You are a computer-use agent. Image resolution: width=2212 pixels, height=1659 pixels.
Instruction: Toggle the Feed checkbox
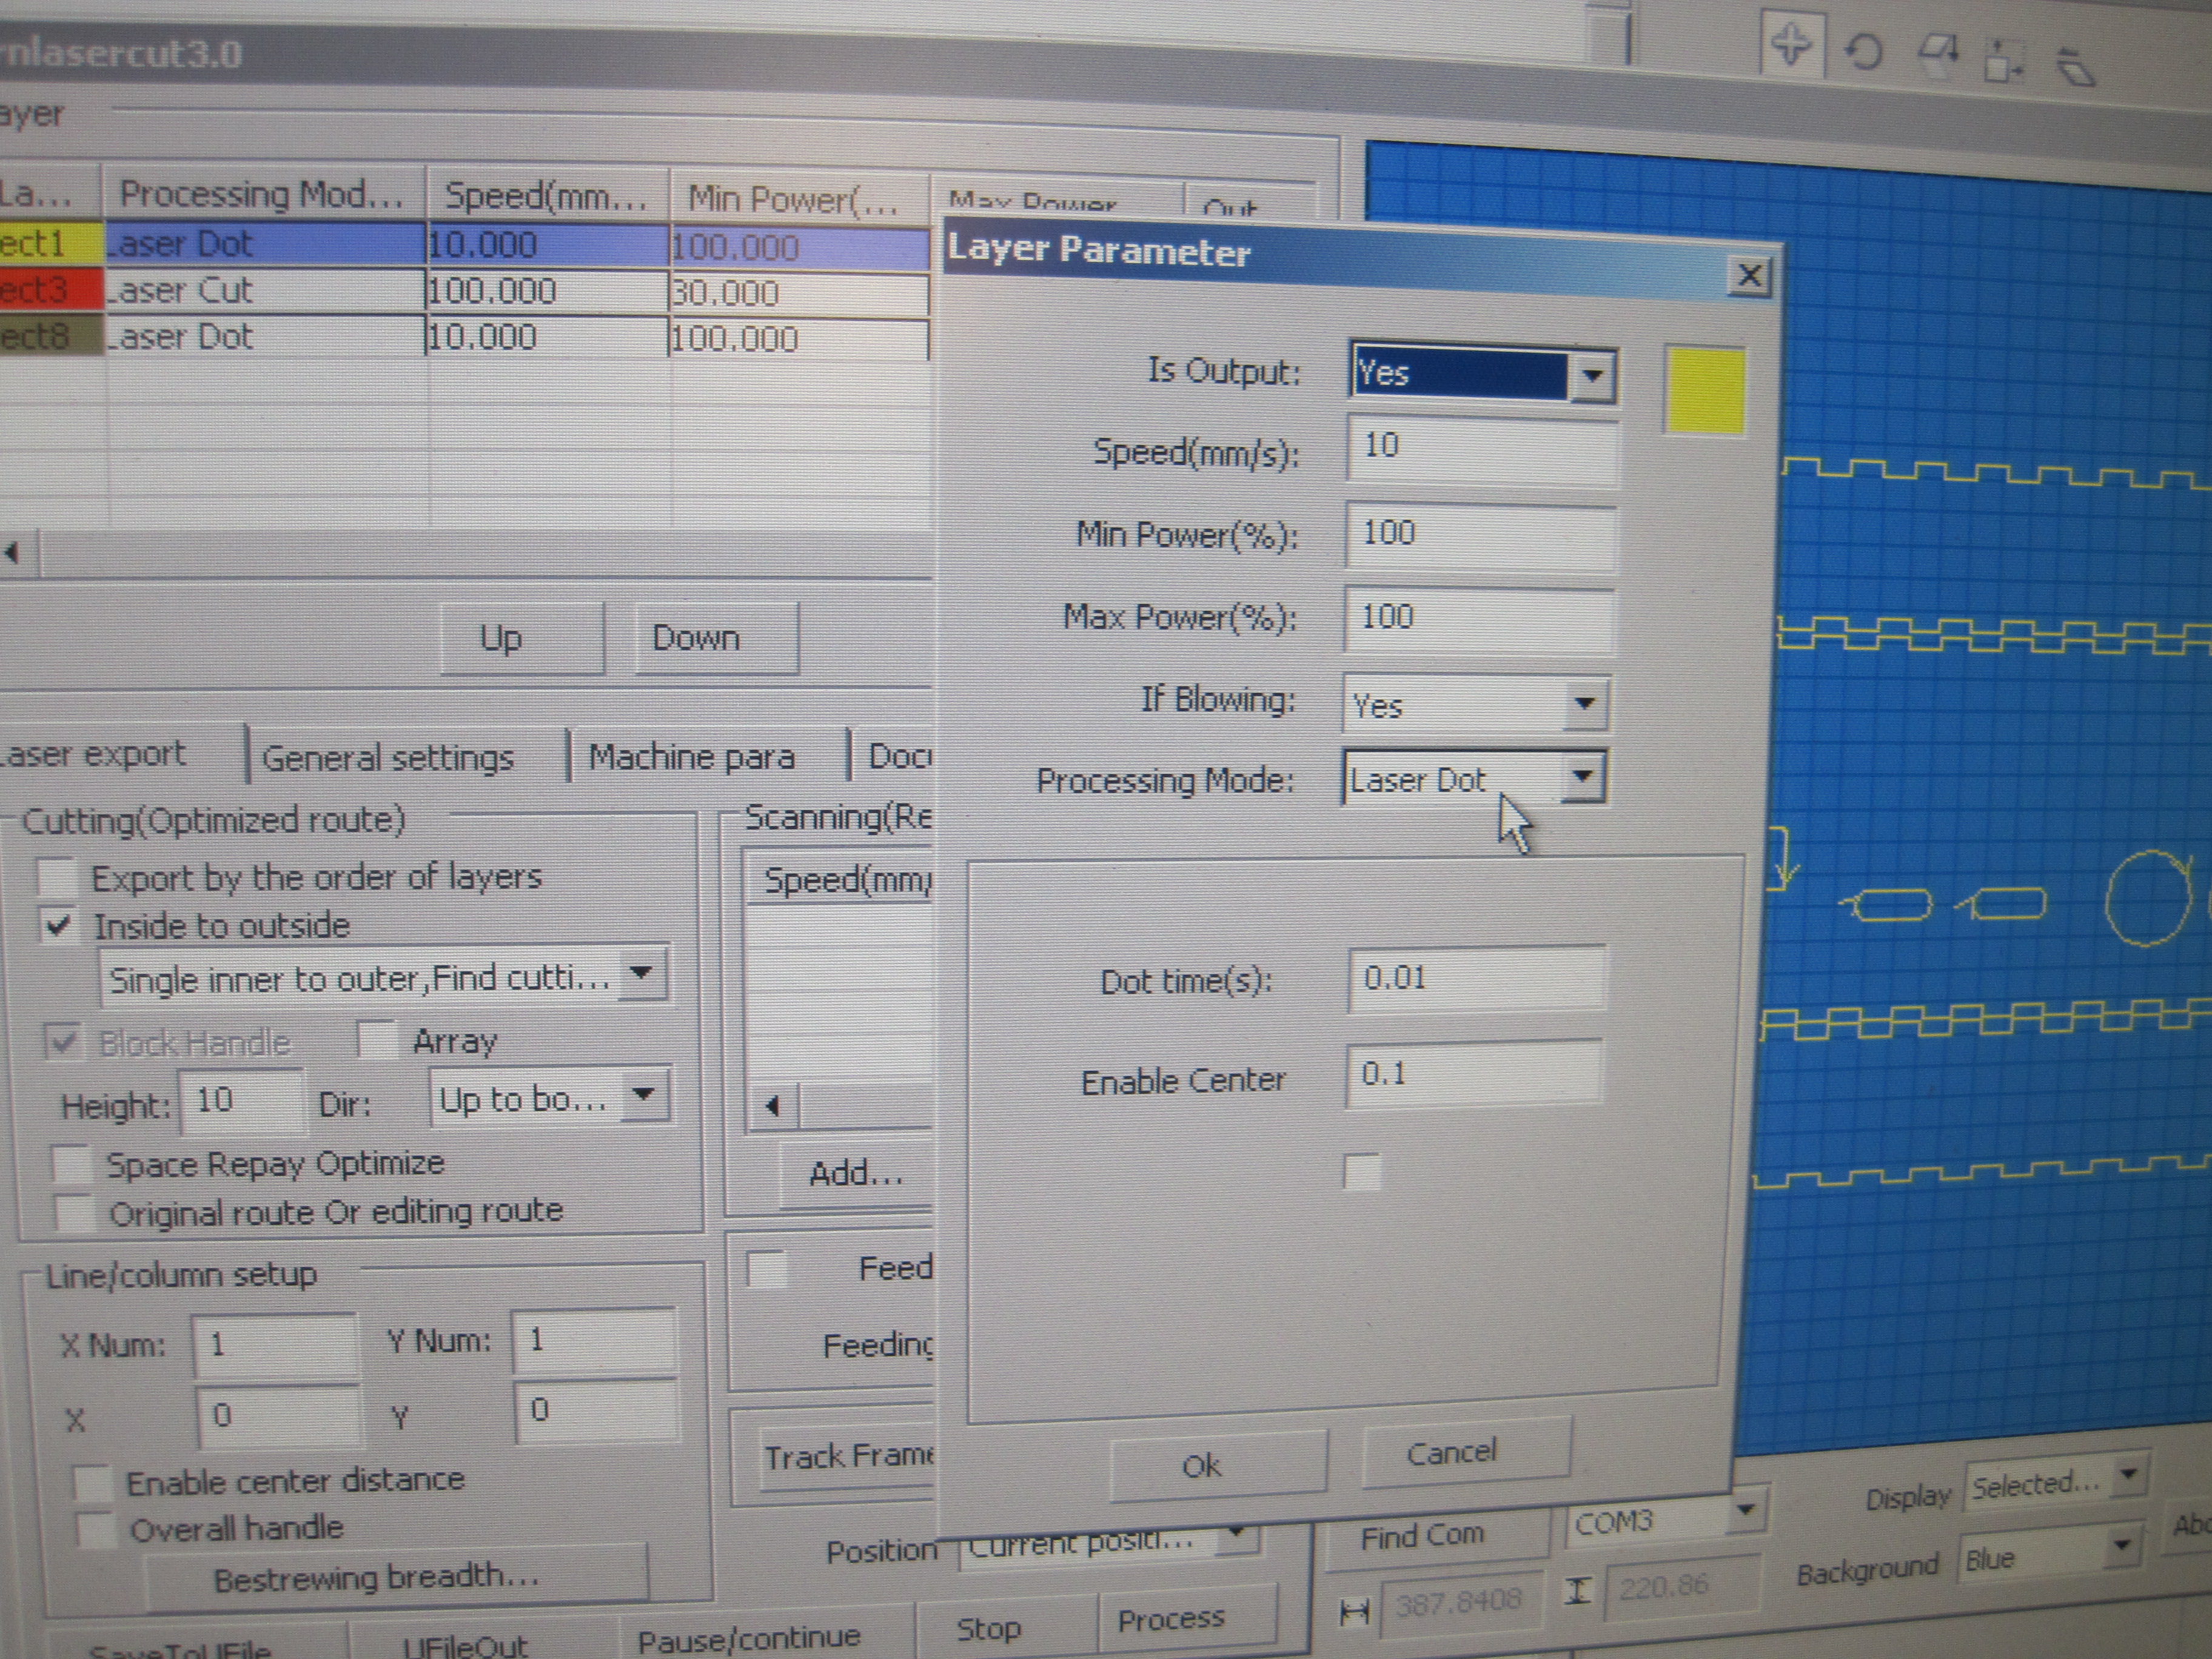(767, 1269)
